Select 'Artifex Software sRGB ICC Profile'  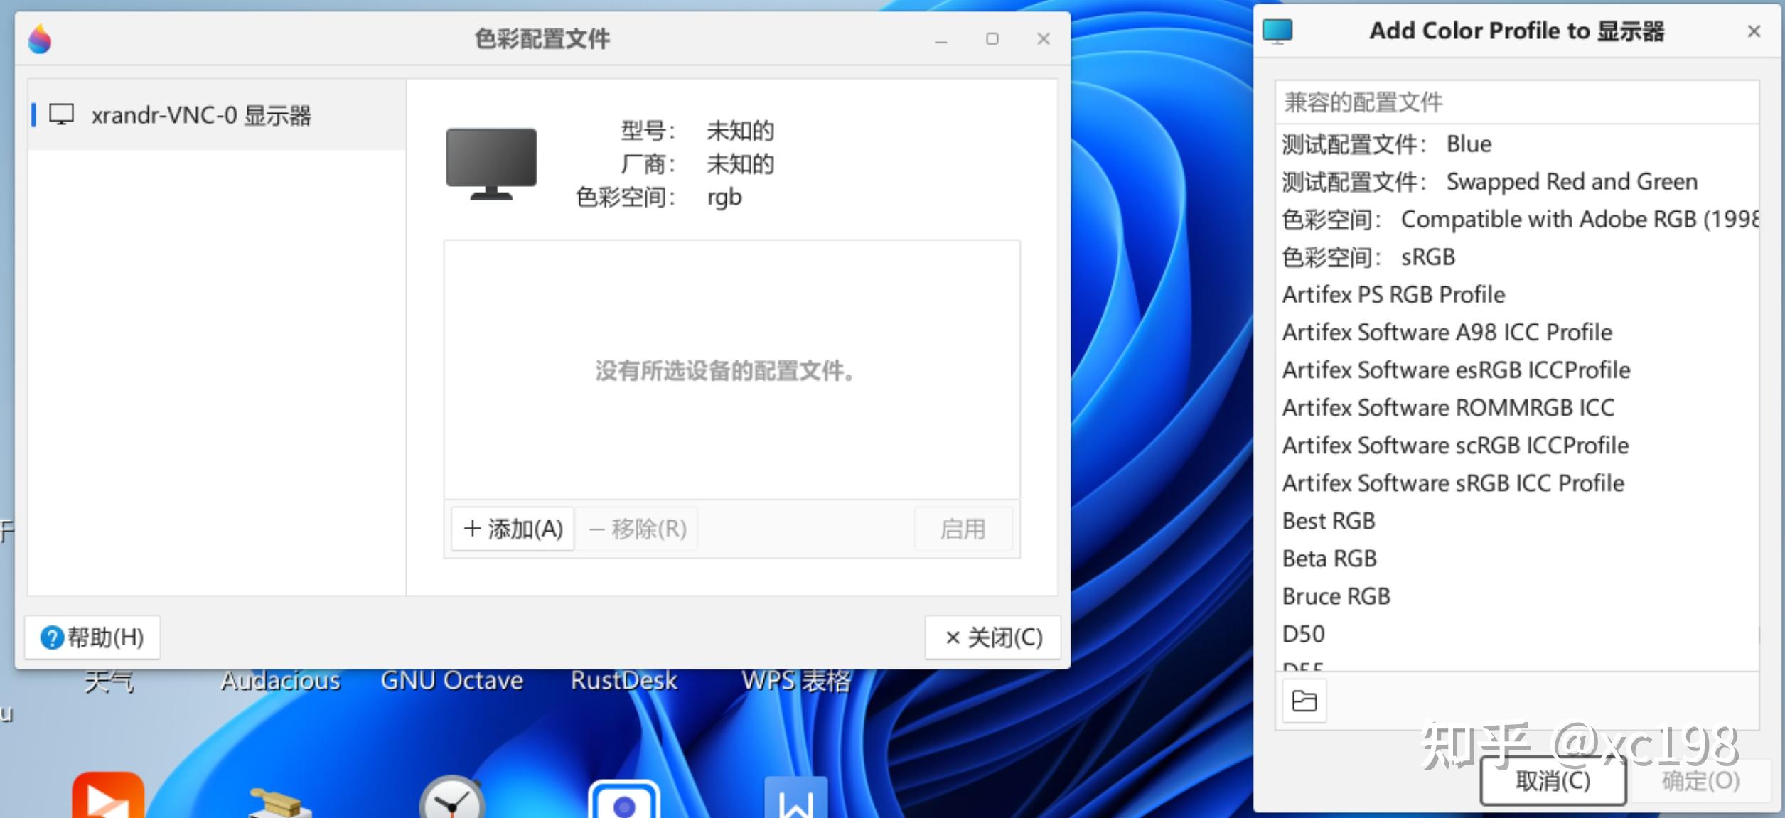click(x=1452, y=483)
